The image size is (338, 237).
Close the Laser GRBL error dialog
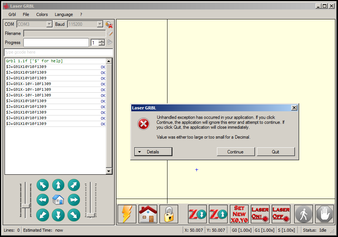pyautogui.click(x=294, y=108)
